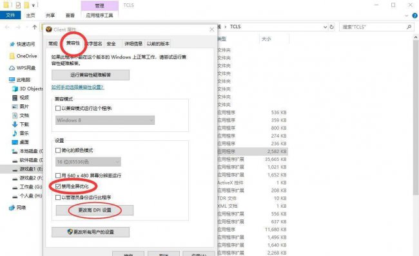419x256 pixels.
Task: Go up one folder level with up arrow
Action: (34, 27)
